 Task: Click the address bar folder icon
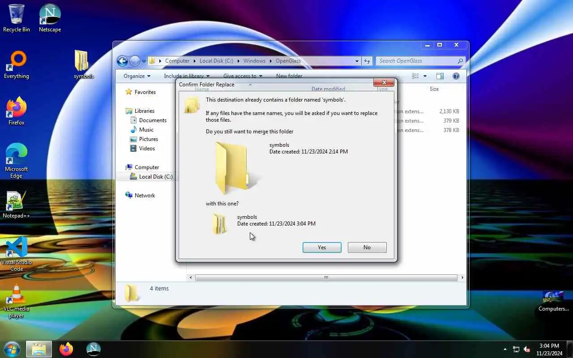(152, 61)
